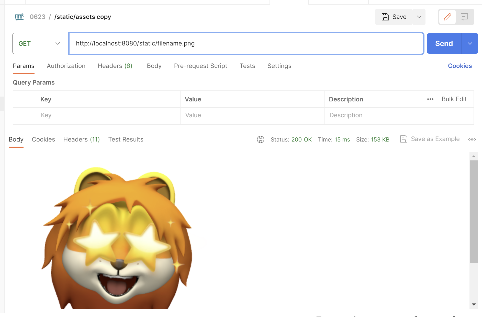Open the Authorization tab
Screen dimensions: 482x317
coord(66,66)
